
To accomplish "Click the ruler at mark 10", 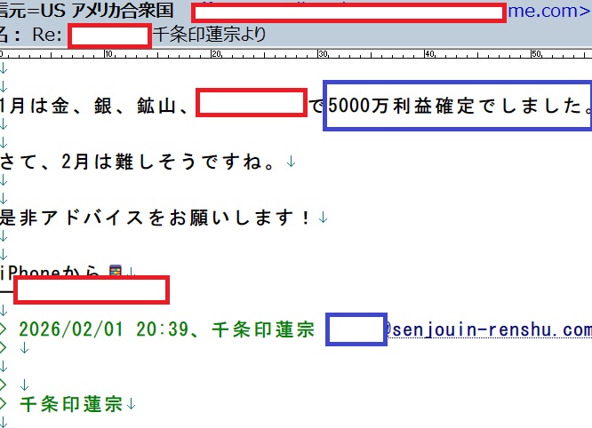I will 108,54.
